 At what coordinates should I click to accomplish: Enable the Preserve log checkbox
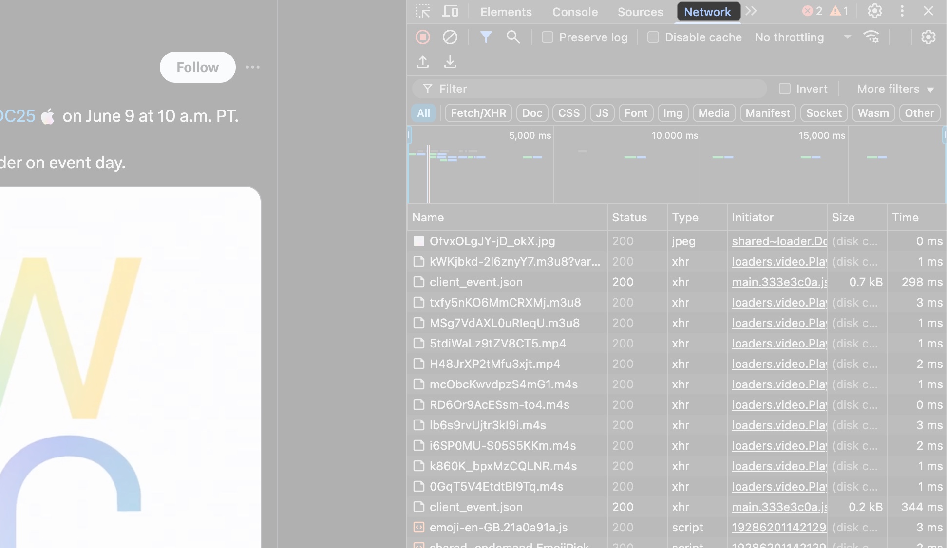coord(547,37)
